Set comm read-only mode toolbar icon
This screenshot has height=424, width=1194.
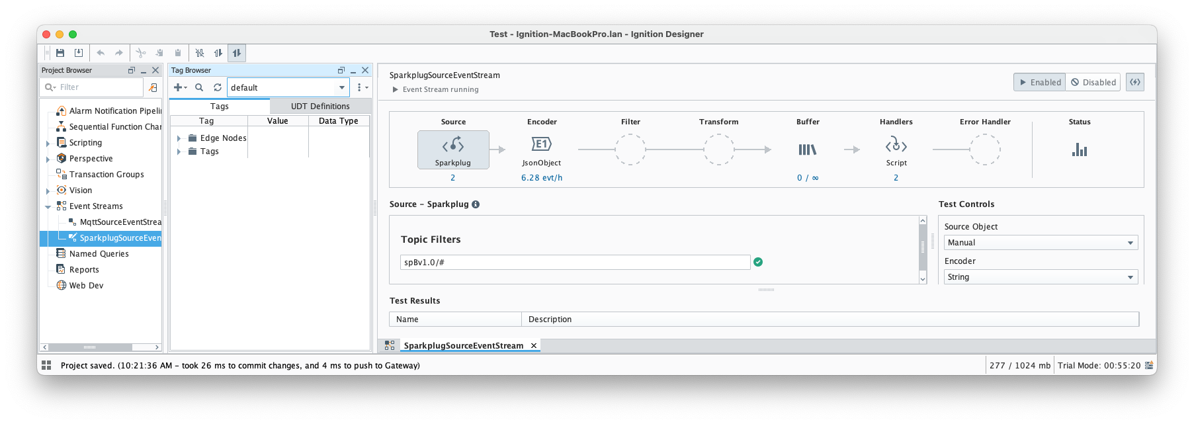[x=218, y=53]
